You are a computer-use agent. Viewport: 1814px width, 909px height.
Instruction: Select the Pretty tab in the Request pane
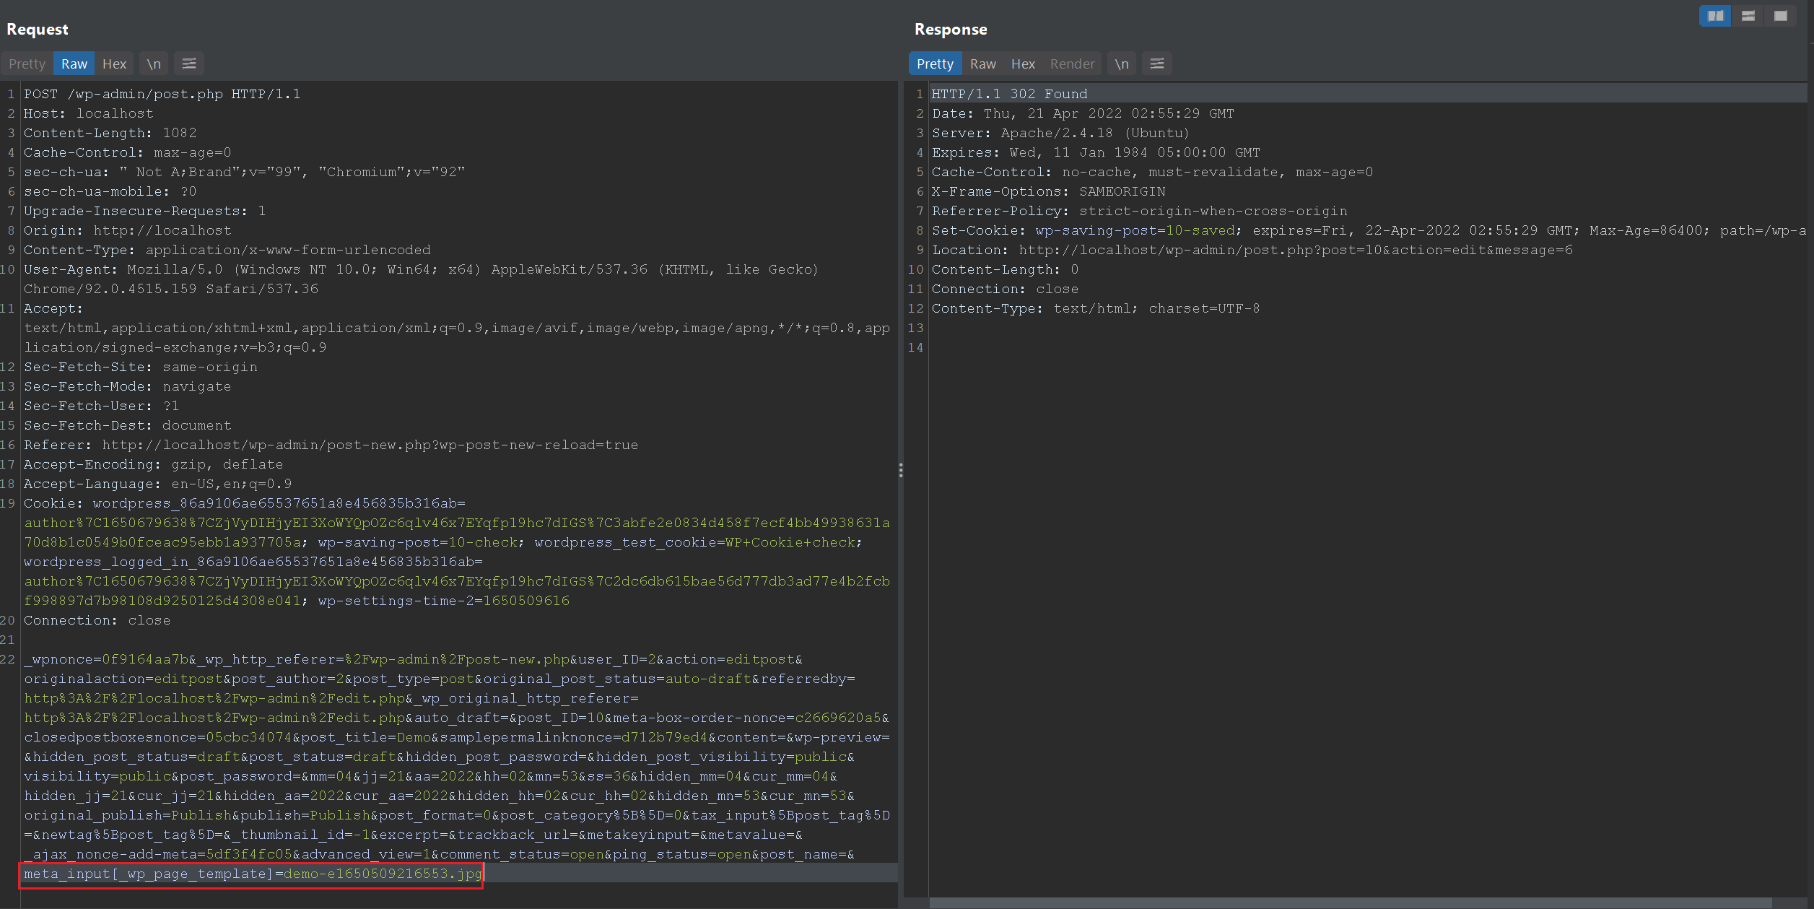(27, 64)
